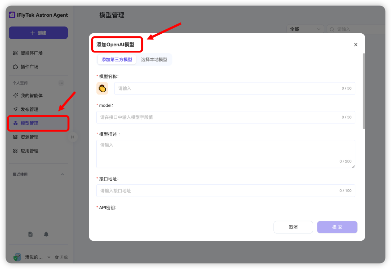Switch to 选择本地模型 tab
The image size is (391, 269).
pos(154,60)
